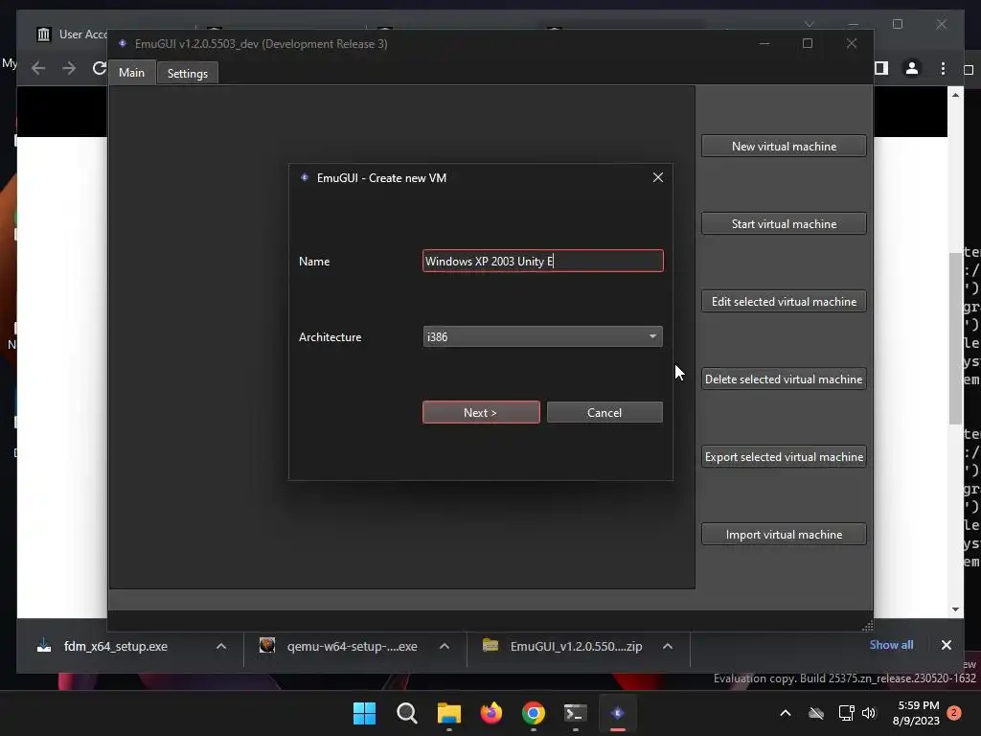
Task: Go forward in the Chrome browser window
Action: [69, 68]
